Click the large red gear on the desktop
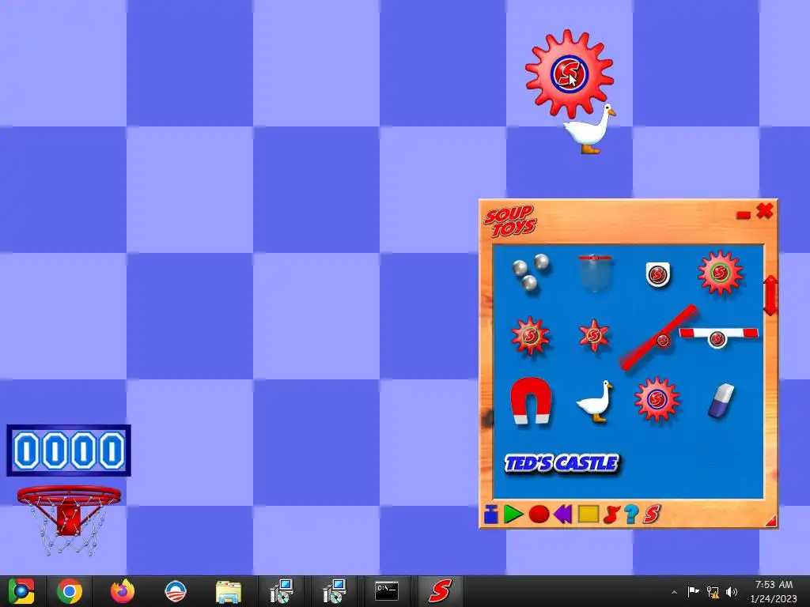 click(570, 73)
